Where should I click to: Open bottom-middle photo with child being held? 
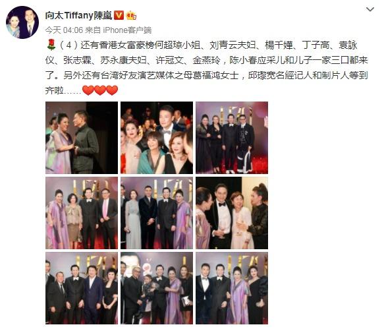157,288
